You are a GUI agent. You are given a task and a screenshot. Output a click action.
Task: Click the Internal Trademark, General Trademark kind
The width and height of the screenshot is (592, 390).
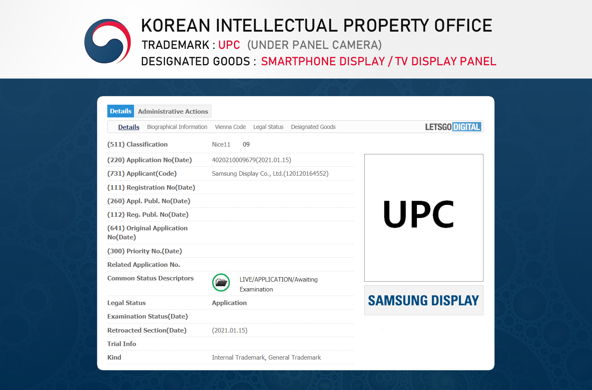pyautogui.click(x=266, y=358)
